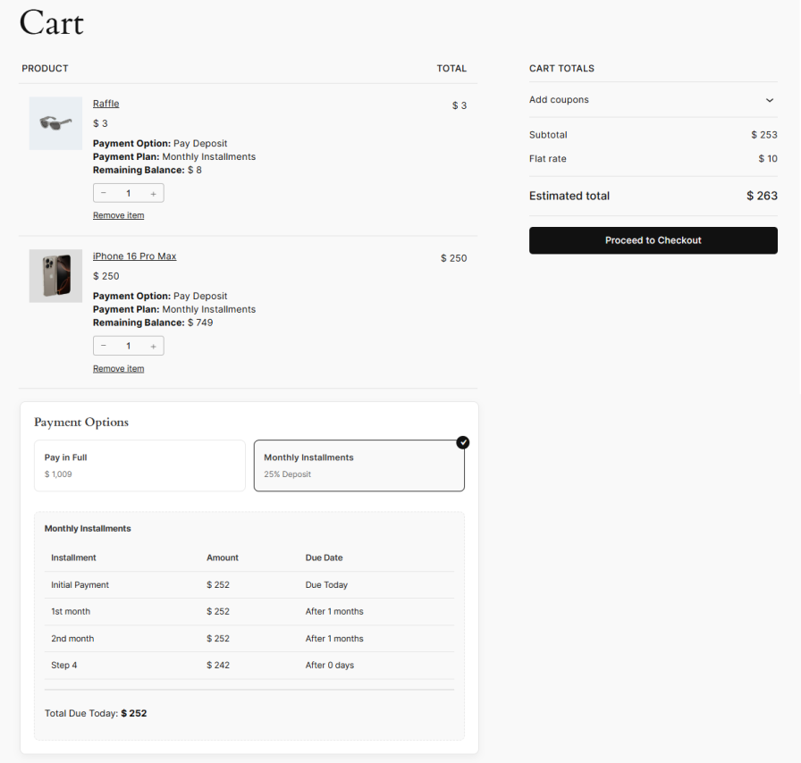
Task: Click the checkmark badge on Monthly Installments
Action: coord(463,442)
